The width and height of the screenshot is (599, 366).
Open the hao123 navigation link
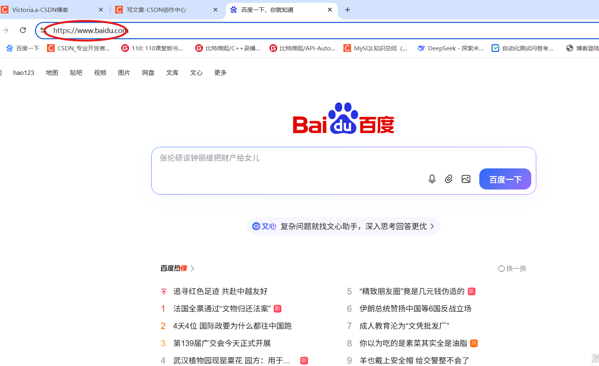(x=24, y=73)
